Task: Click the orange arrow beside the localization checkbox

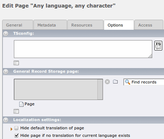Action: coord(11,129)
